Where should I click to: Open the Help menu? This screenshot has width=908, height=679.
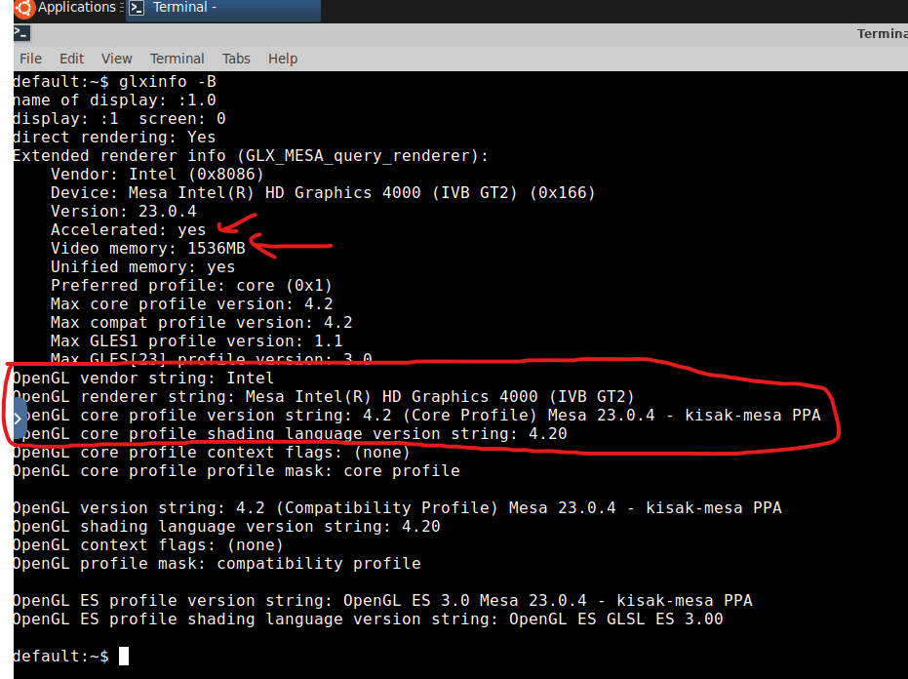(283, 59)
